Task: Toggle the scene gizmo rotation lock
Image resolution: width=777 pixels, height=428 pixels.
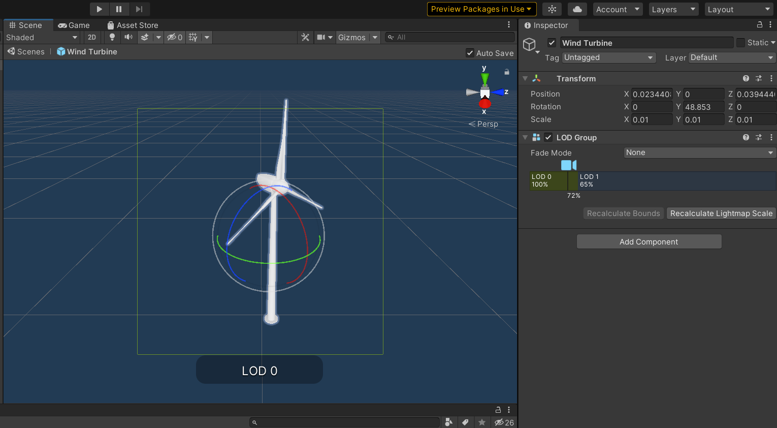Action: (507, 72)
